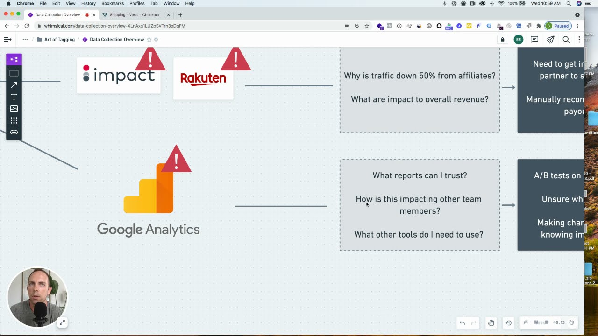Click the warning triangle above Google Analytics
Viewport: 598px width, 336px height.
tap(176, 160)
